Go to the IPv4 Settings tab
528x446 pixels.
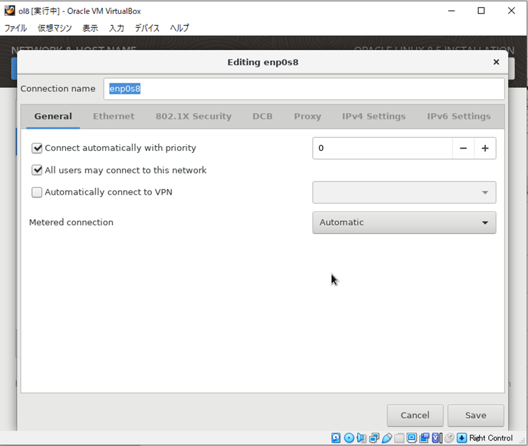pyautogui.click(x=374, y=116)
